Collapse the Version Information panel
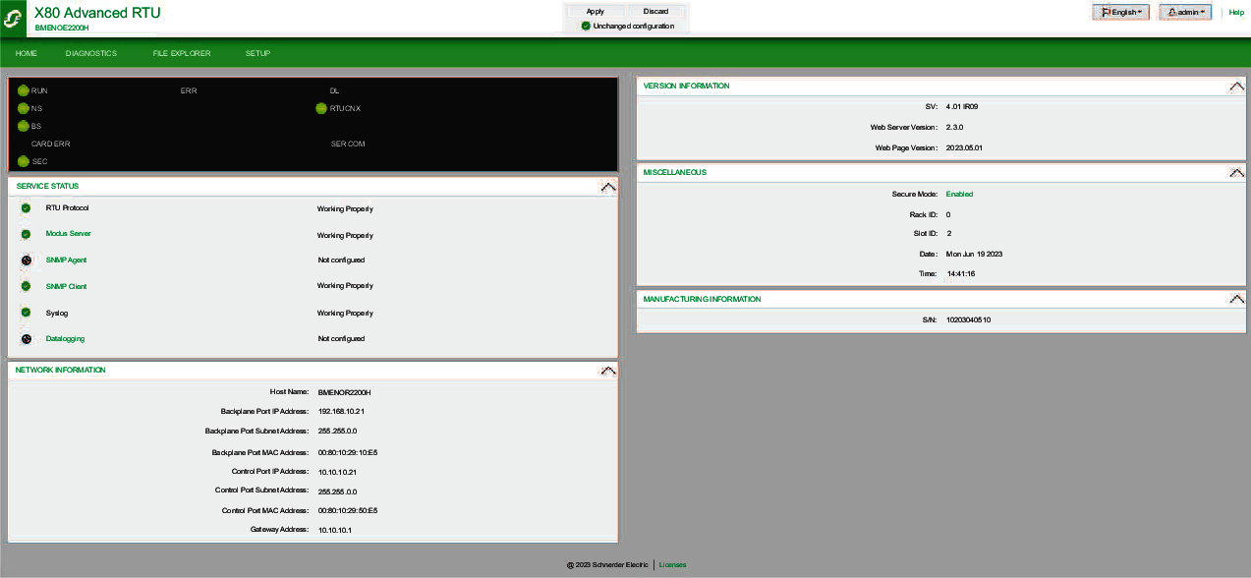 click(1236, 87)
